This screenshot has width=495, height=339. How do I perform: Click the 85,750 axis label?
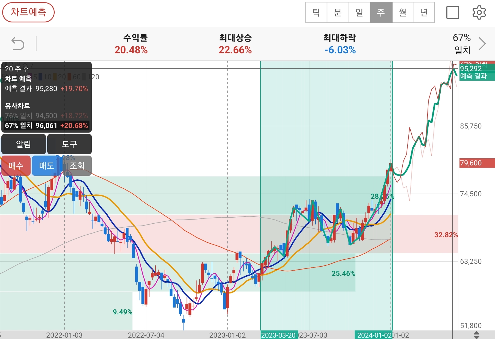[471, 126]
